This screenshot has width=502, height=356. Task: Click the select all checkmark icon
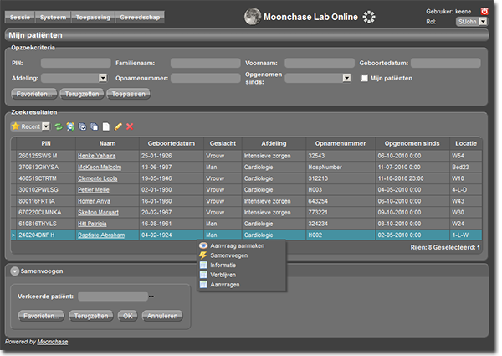pyautogui.click(x=82, y=126)
